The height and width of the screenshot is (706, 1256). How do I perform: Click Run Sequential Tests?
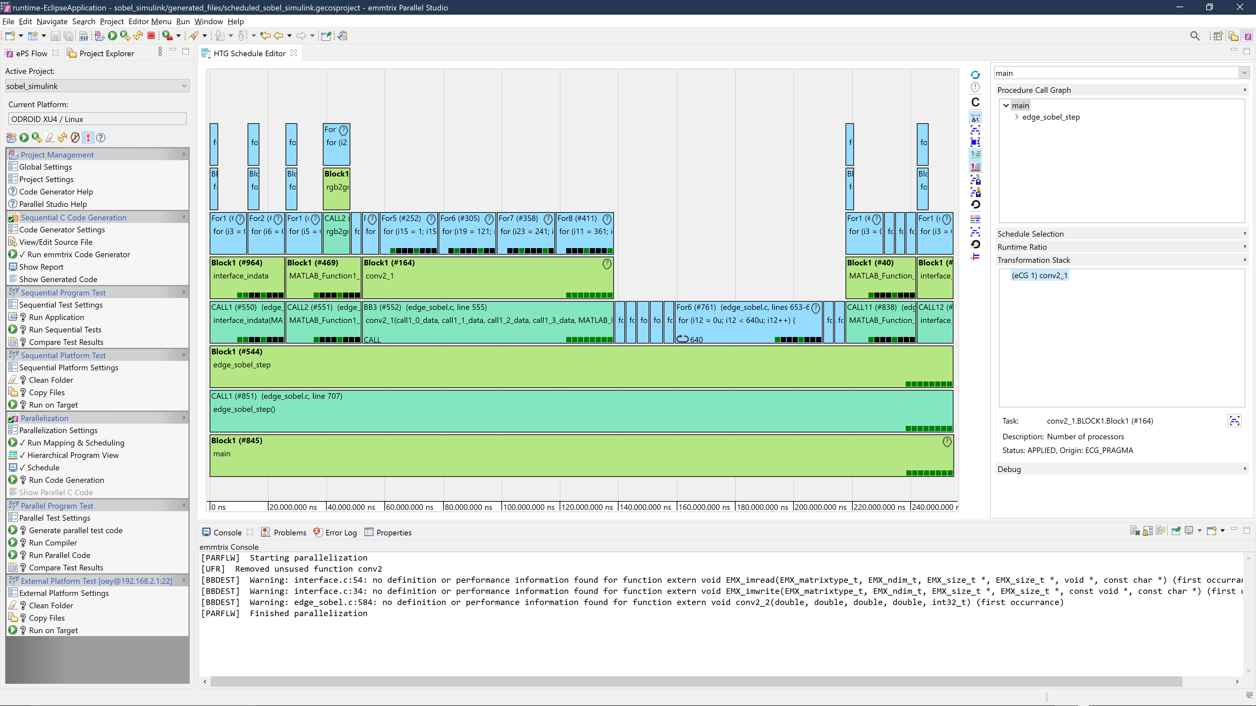point(65,329)
